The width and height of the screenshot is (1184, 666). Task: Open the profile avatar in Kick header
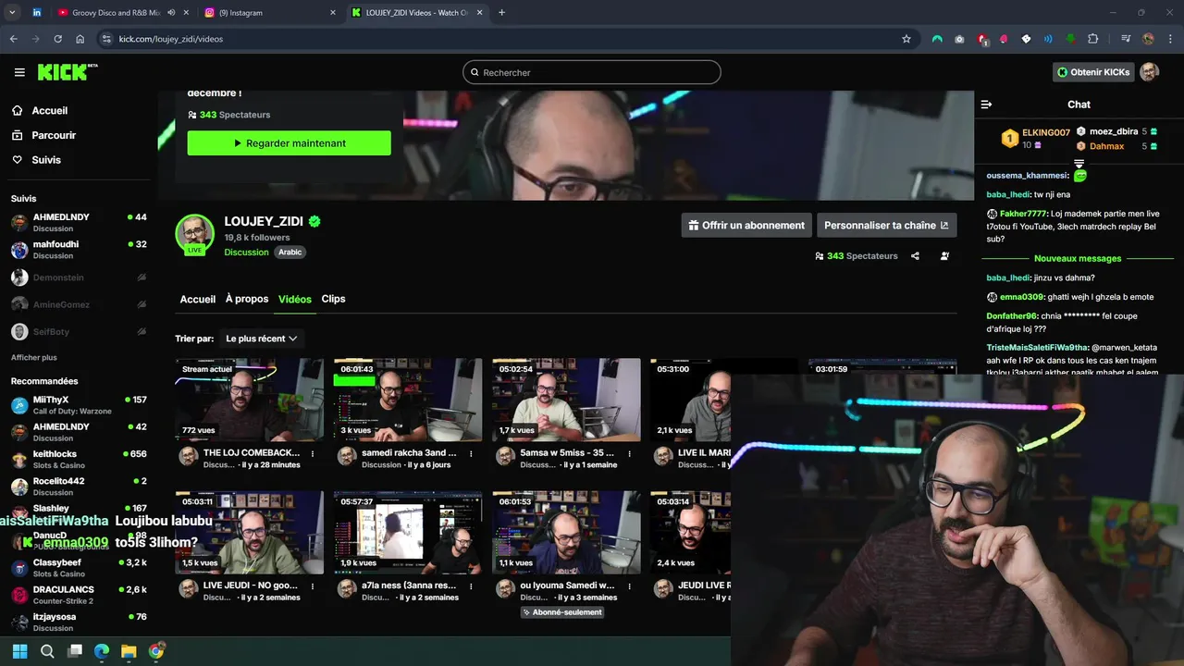coord(1149,72)
